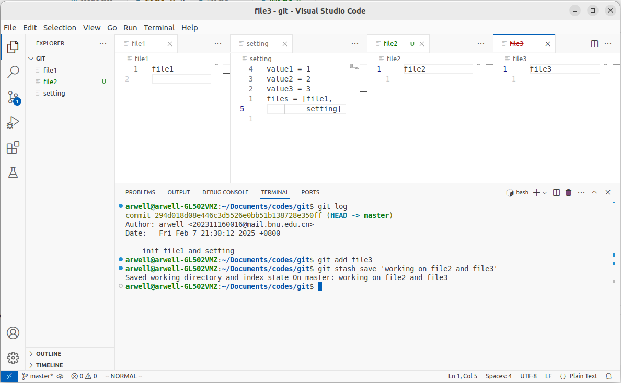621x383 pixels.
Task: Switch to the PROBLEMS tab
Action: [x=140, y=192]
